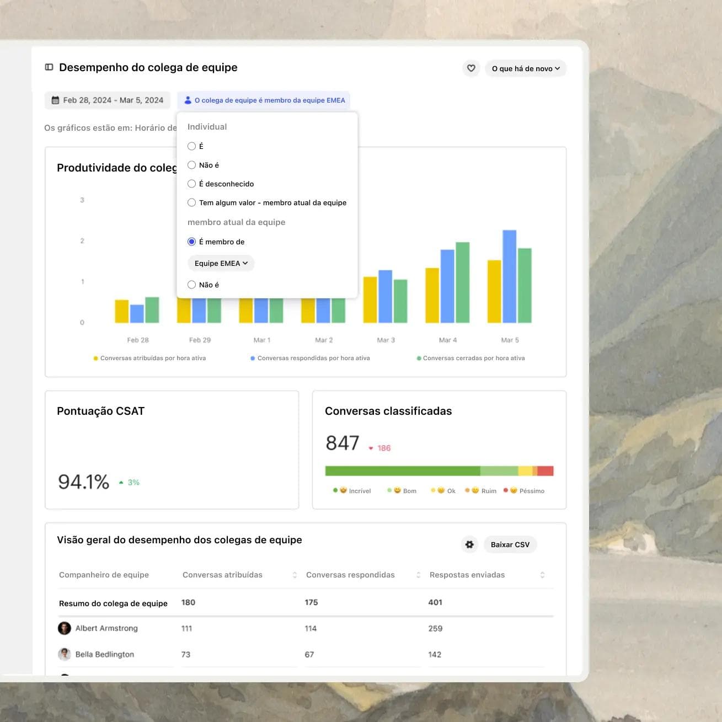Open table settings gear icon
Viewport: 722px width, 722px height.
[469, 544]
